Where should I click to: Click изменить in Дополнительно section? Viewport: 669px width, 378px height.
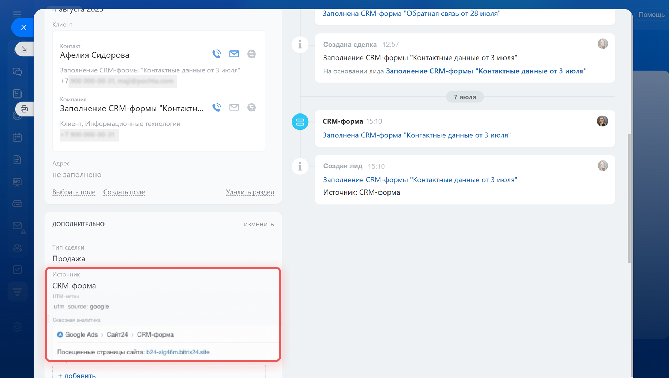click(259, 224)
